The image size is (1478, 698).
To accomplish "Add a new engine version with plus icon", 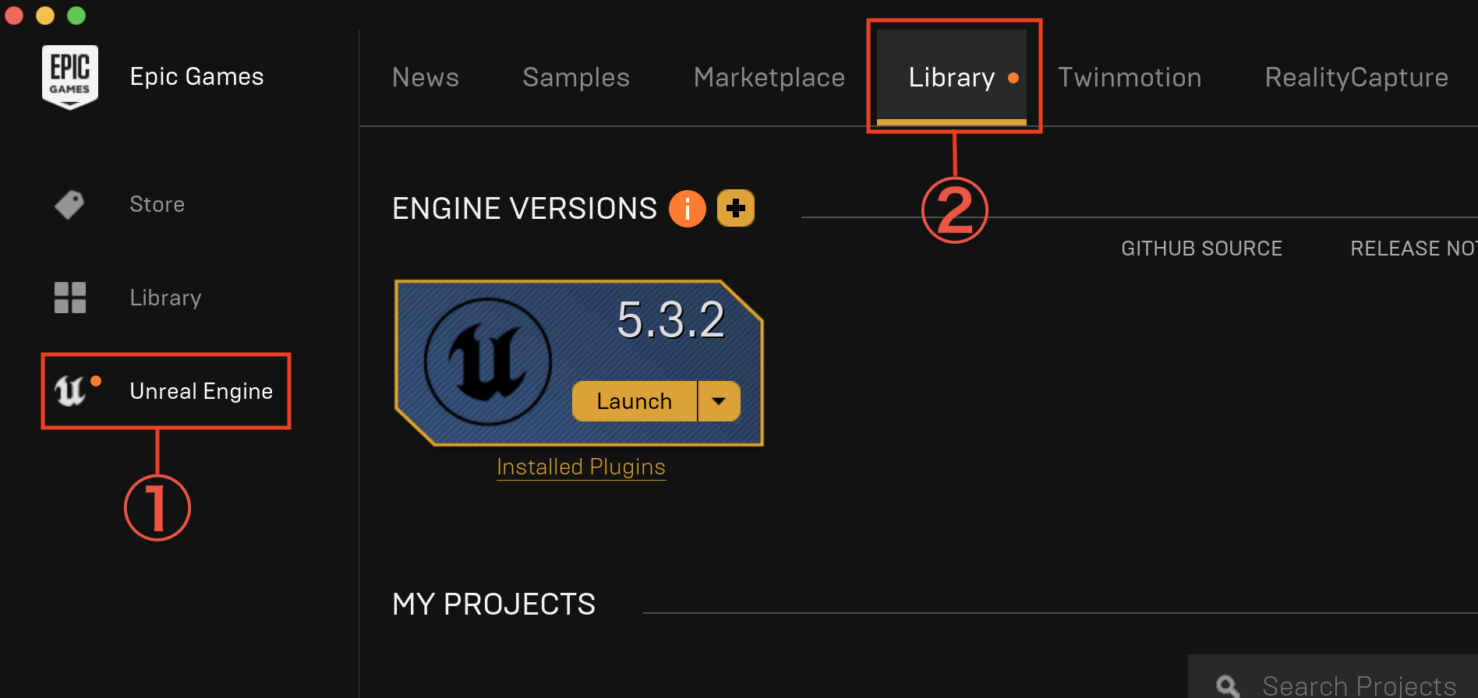I will (x=735, y=208).
